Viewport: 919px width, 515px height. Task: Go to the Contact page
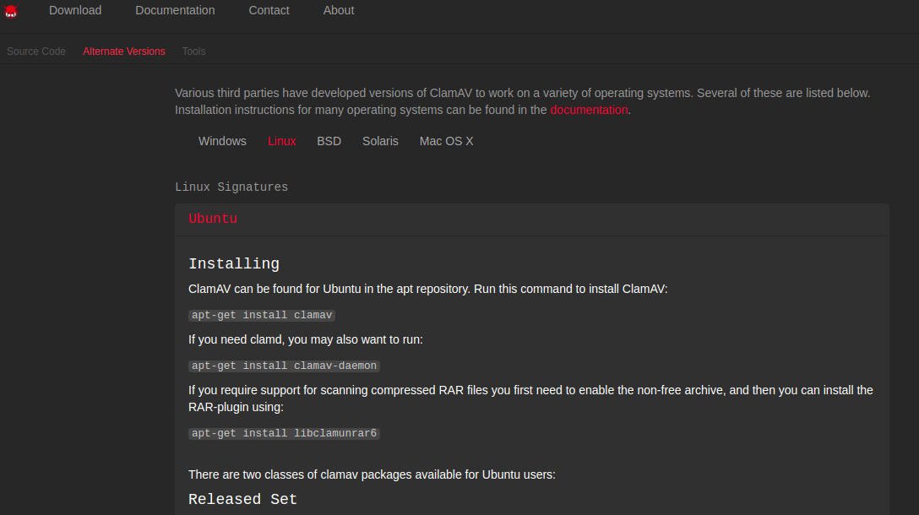coord(269,10)
